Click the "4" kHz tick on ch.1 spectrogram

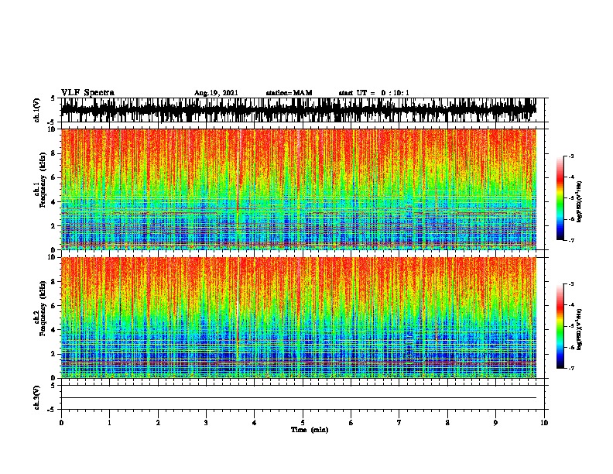54,202
